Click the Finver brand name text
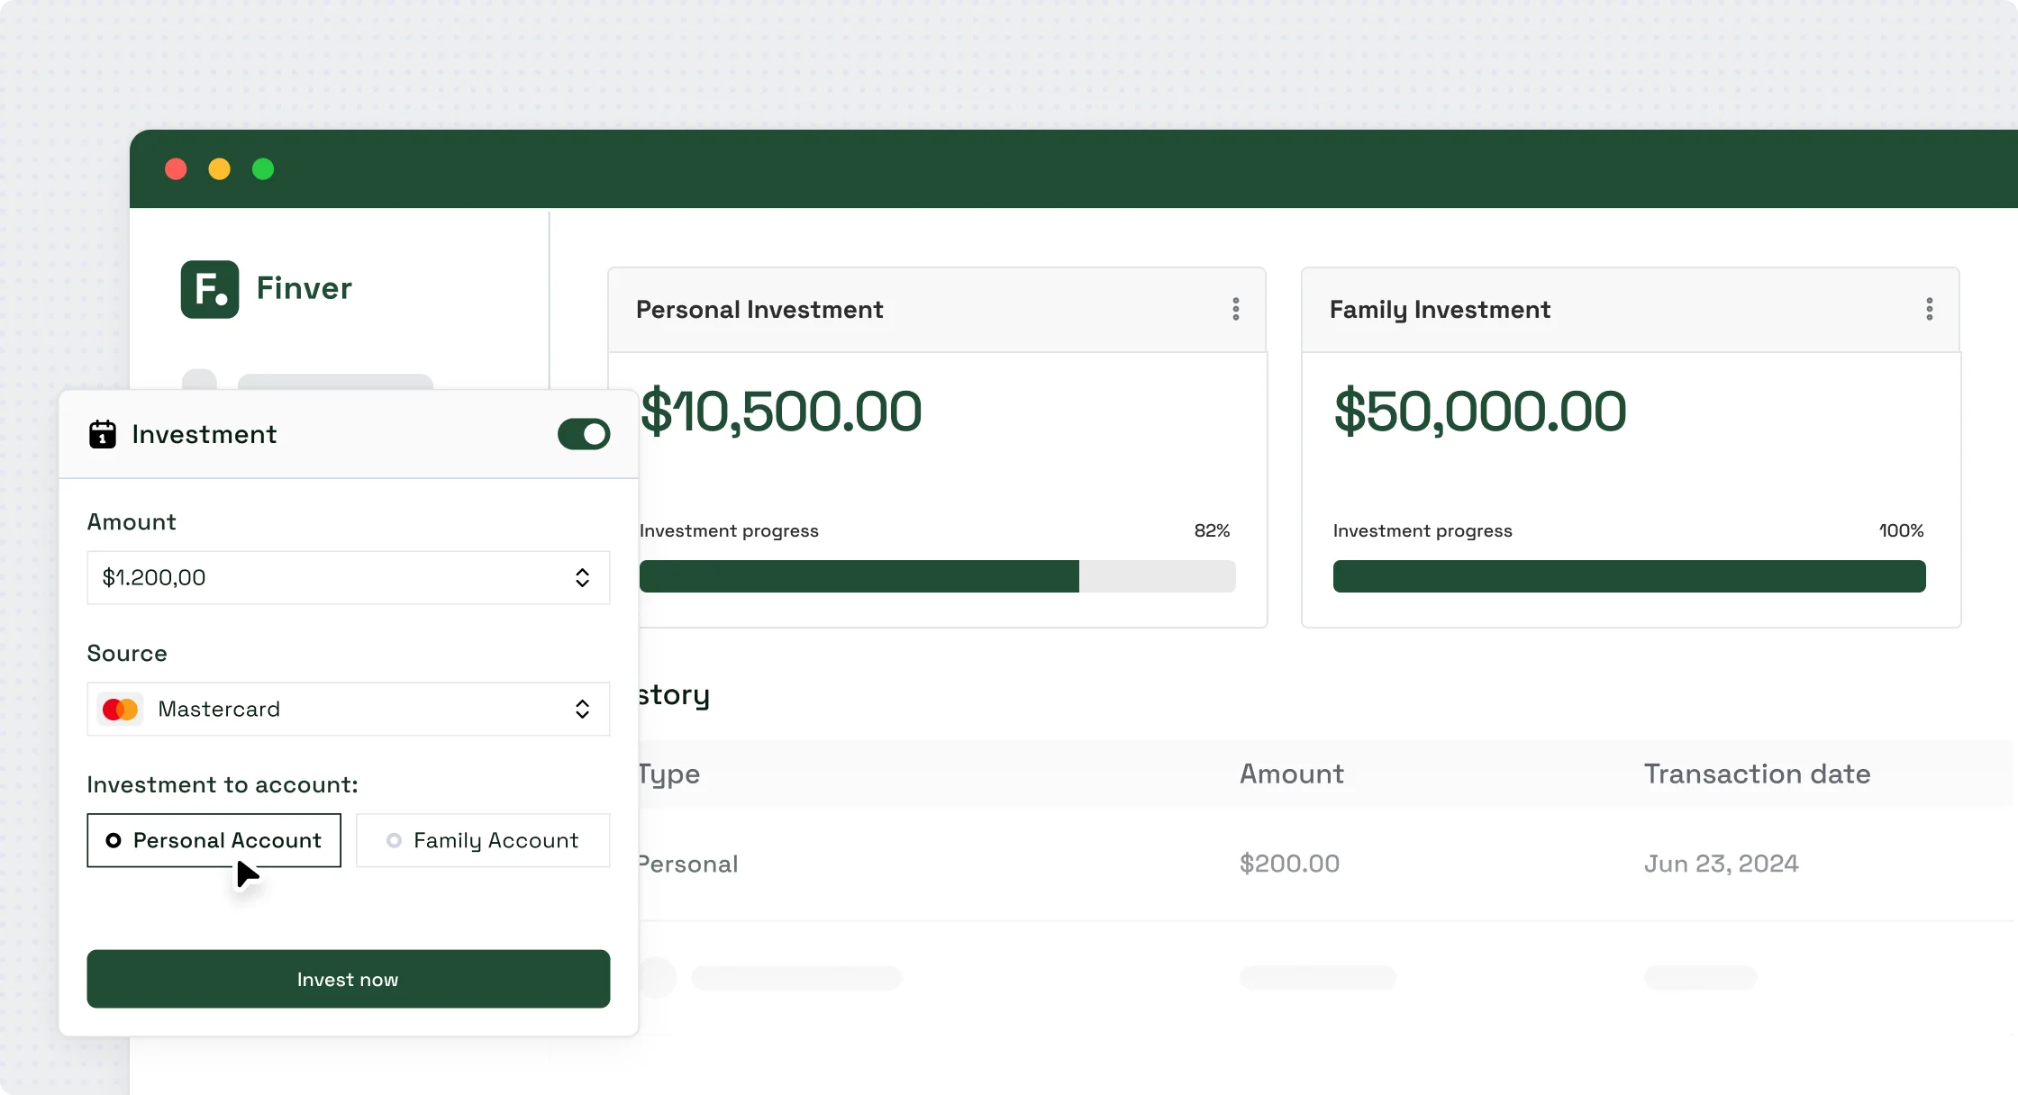Screen dimensions: 2018x1095 coord(304,288)
